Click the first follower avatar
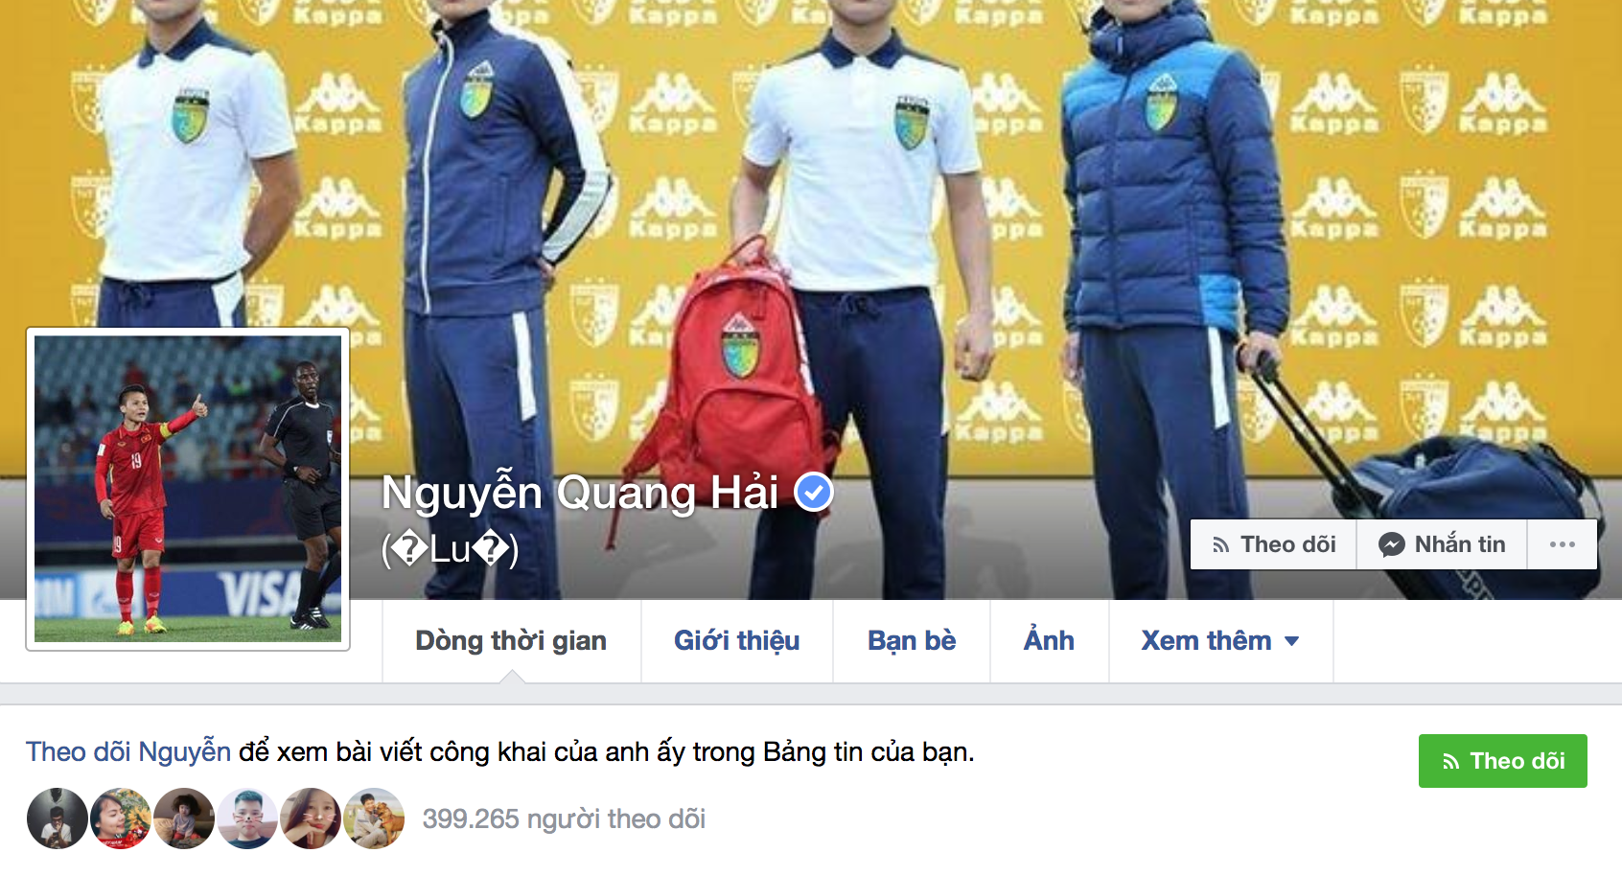This screenshot has height=876, width=1622. pos(58,818)
